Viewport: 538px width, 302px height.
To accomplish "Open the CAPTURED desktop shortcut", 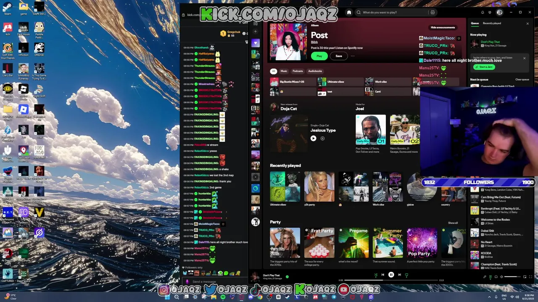I will [x=8, y=275].
